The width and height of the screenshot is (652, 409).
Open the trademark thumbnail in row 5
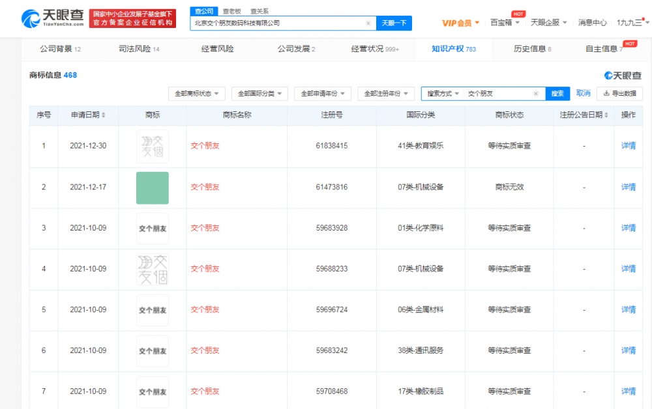(x=153, y=310)
